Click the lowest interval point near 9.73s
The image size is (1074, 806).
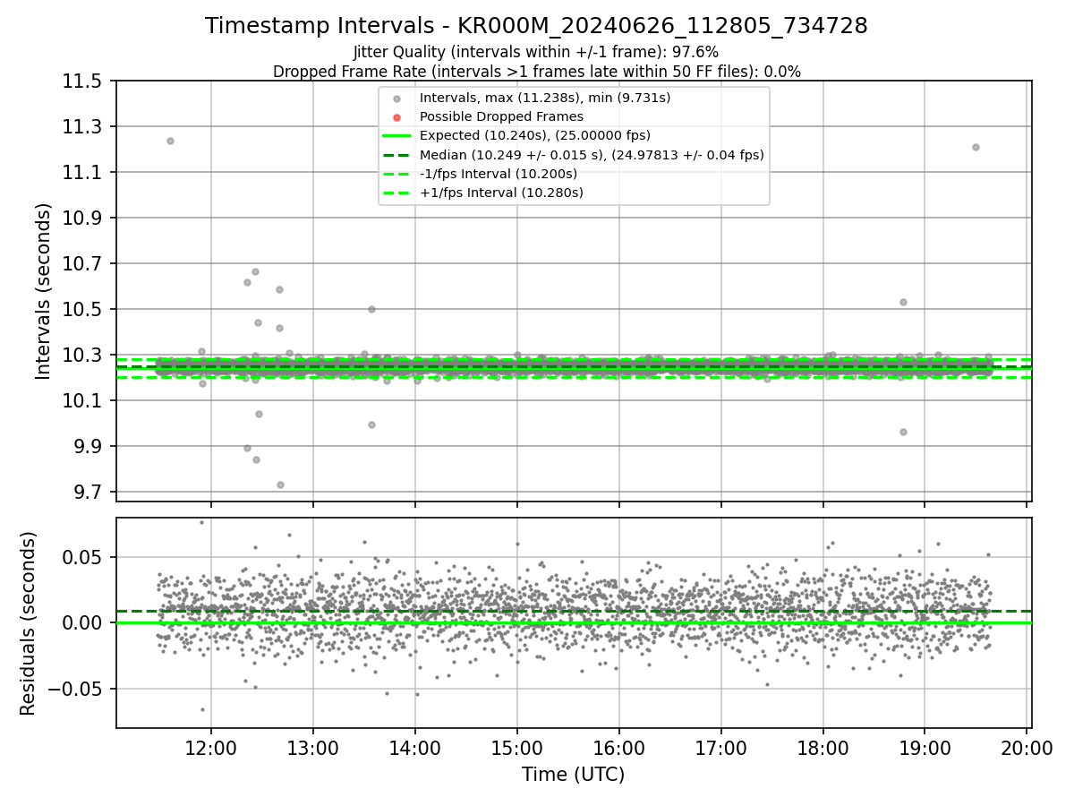(280, 484)
